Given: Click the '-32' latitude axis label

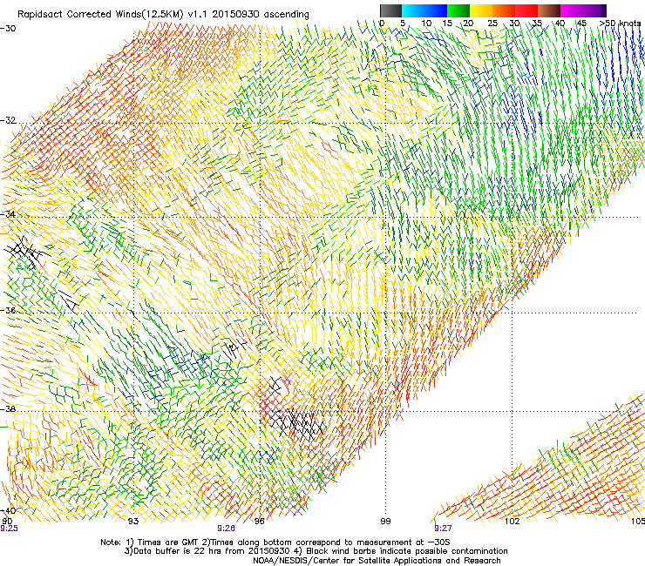Looking at the screenshot, I should point(8,120).
